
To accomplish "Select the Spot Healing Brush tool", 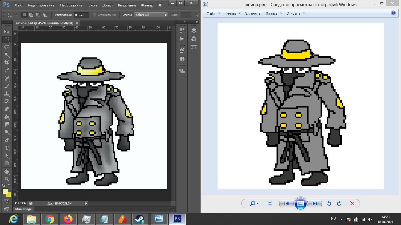I will click(x=7, y=79).
